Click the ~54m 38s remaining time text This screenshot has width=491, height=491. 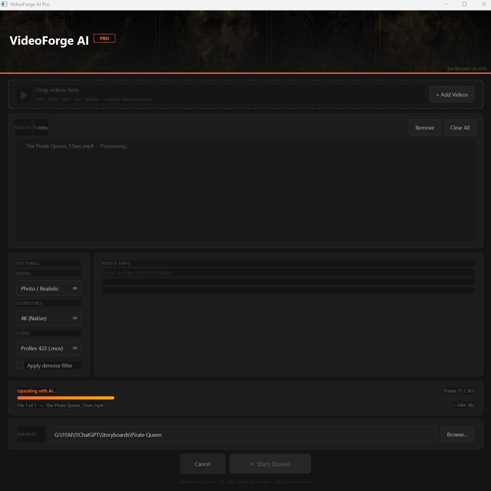464,405
